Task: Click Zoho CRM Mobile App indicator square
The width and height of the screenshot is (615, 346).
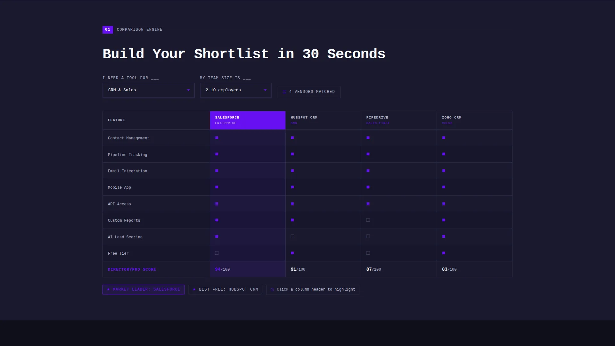Action: tap(444, 187)
